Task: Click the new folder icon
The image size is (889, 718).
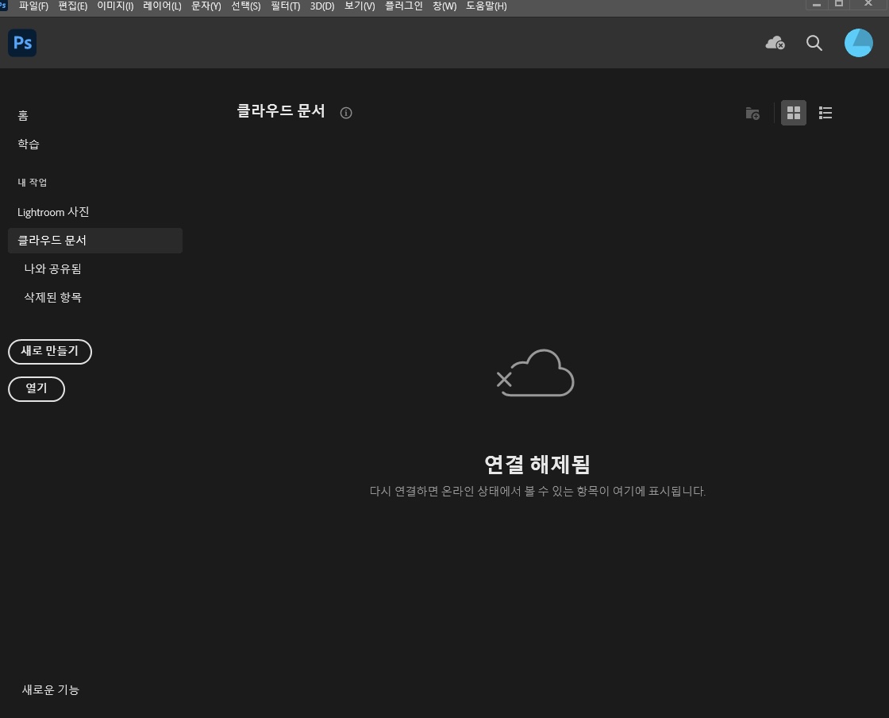Action: [752, 114]
